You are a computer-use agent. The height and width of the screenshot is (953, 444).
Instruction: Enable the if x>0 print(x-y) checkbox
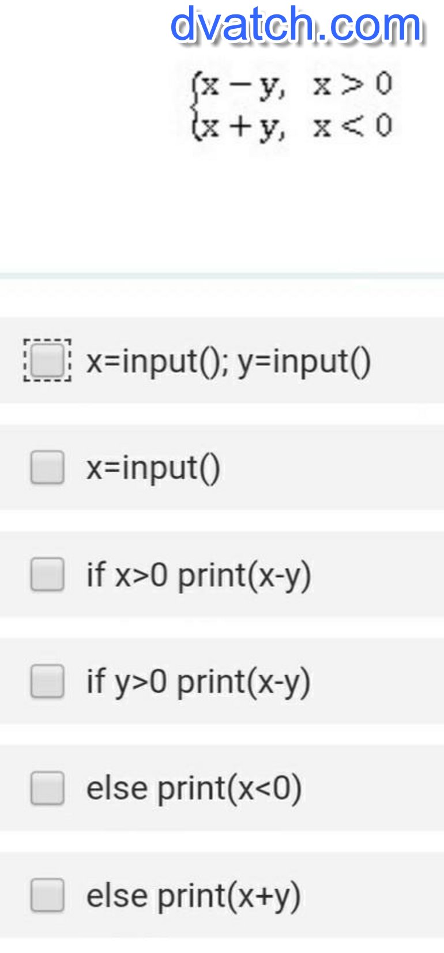click(x=47, y=574)
